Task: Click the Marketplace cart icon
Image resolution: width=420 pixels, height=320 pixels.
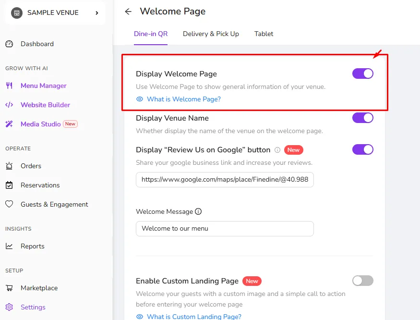Action: tap(9, 288)
